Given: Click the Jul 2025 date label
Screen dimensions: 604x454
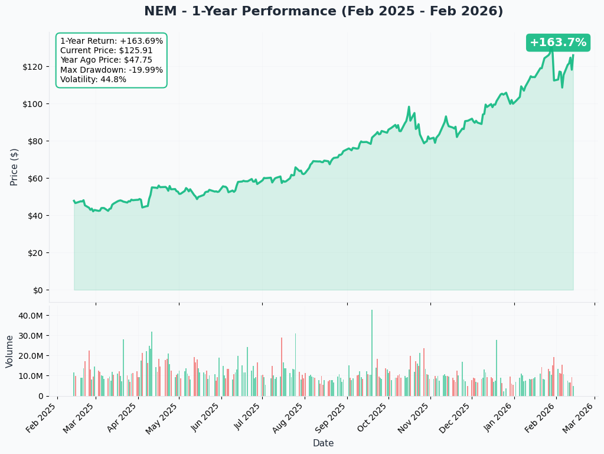Looking at the screenshot, I should 248,417.
